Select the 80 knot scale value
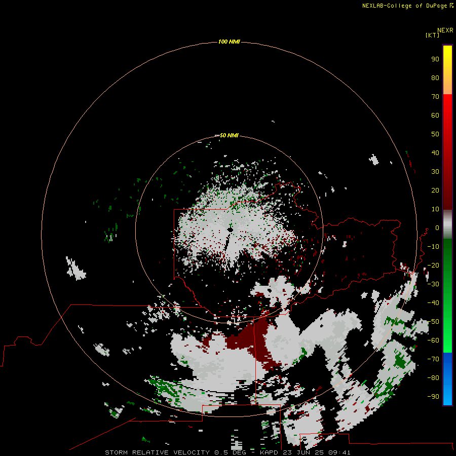The width and height of the screenshot is (456, 456). 435,78
